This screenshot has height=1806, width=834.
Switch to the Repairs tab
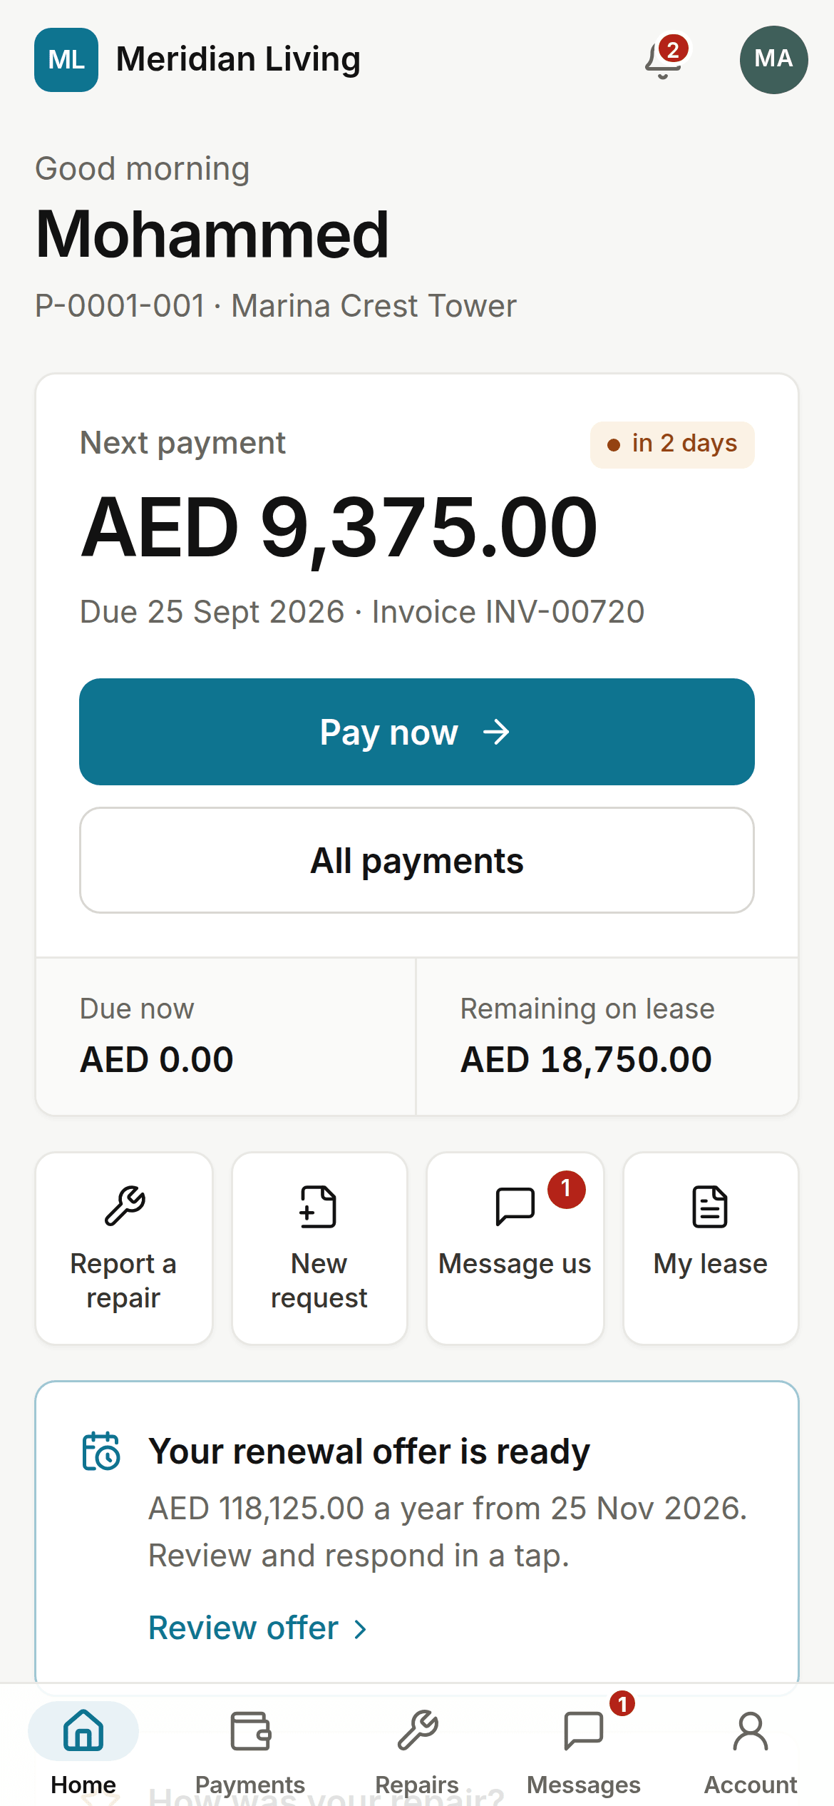pos(417,1751)
